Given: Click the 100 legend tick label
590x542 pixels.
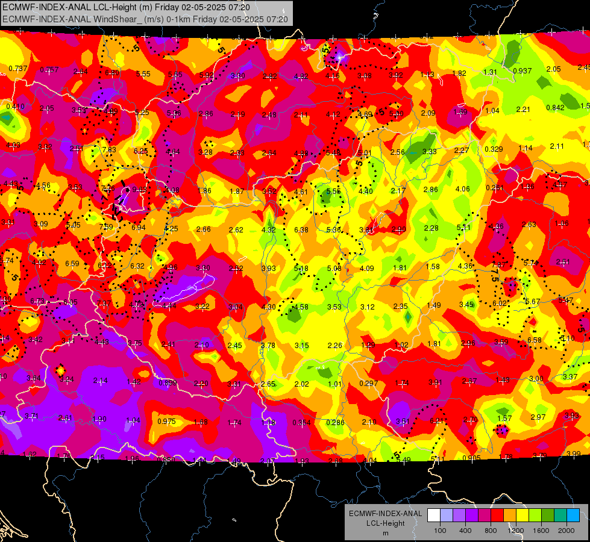Looking at the screenshot, I should pos(440,531).
